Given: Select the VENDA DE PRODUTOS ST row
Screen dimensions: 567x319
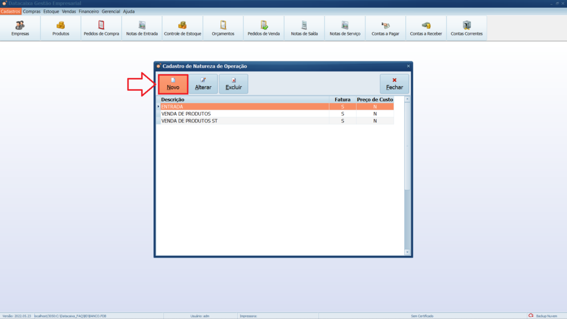Looking at the screenshot, I should 244,121.
